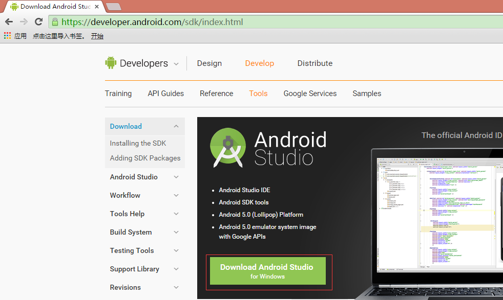Collapse the Download sidebar section chevron
Screen dimensions: 503x300
click(176, 126)
